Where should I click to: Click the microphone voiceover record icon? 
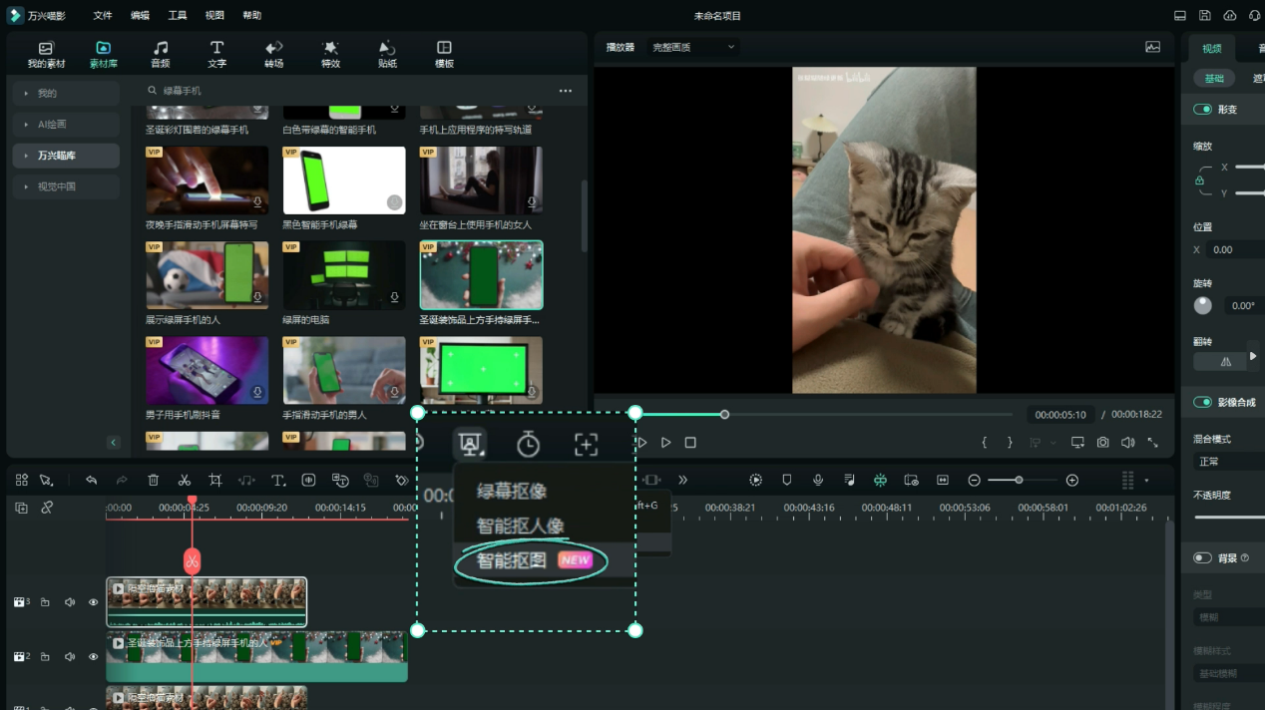818,481
